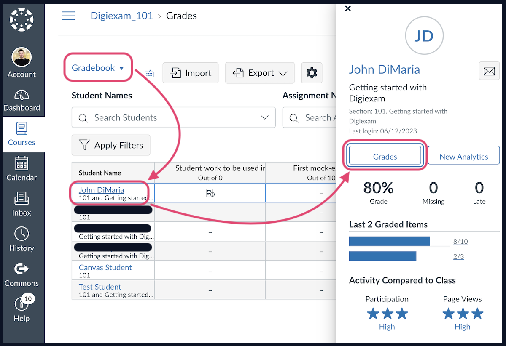Open the 8/10 graded item
The image size is (506, 346).
(460, 242)
